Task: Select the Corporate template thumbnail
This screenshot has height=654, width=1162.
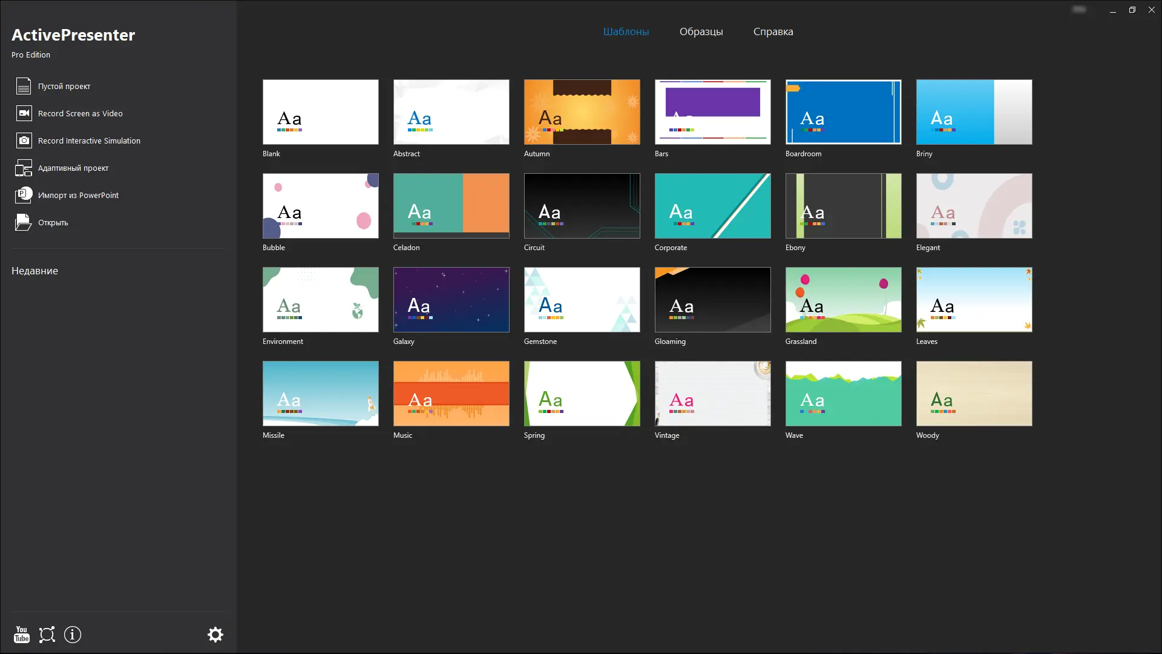Action: pos(712,206)
